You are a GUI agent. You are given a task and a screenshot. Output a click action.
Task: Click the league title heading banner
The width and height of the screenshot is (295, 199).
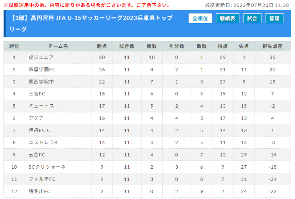[91, 24]
